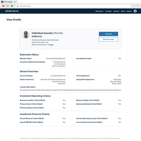
Task: Click the Direct Investment value
Action: (x=59, y=66)
